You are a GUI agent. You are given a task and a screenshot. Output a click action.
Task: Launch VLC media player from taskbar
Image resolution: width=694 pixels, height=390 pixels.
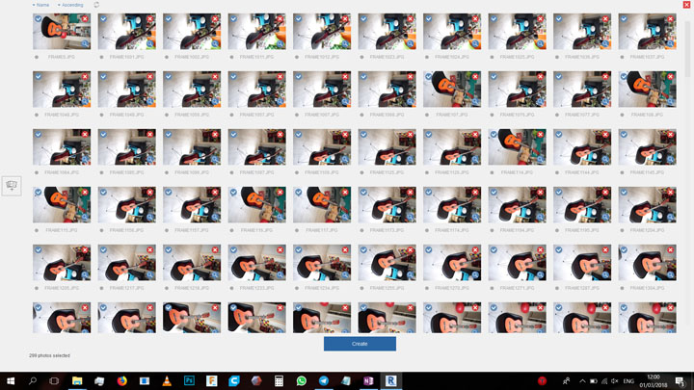(167, 380)
